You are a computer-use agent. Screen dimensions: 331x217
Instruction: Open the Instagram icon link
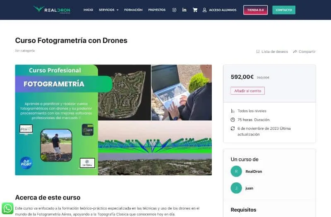pyautogui.click(x=174, y=10)
